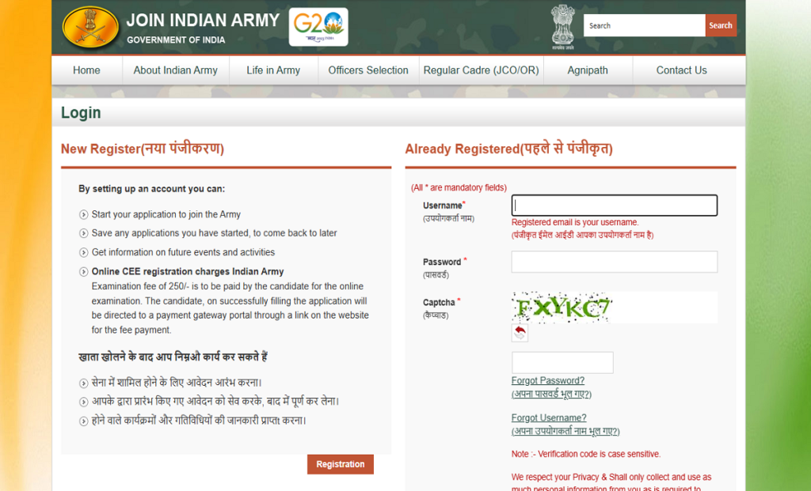Click 'Already Registered(पहले से पंजीकृत)' heading
This screenshot has width=811, height=491.
pyautogui.click(x=509, y=149)
